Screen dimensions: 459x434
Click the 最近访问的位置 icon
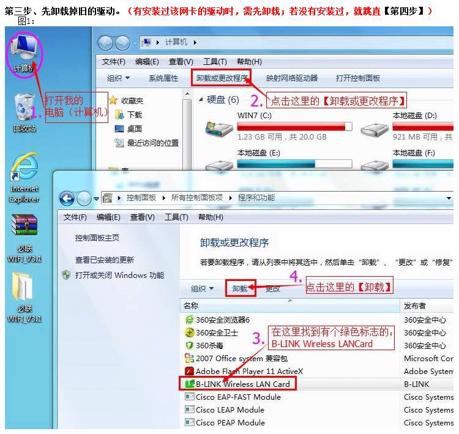(119, 143)
